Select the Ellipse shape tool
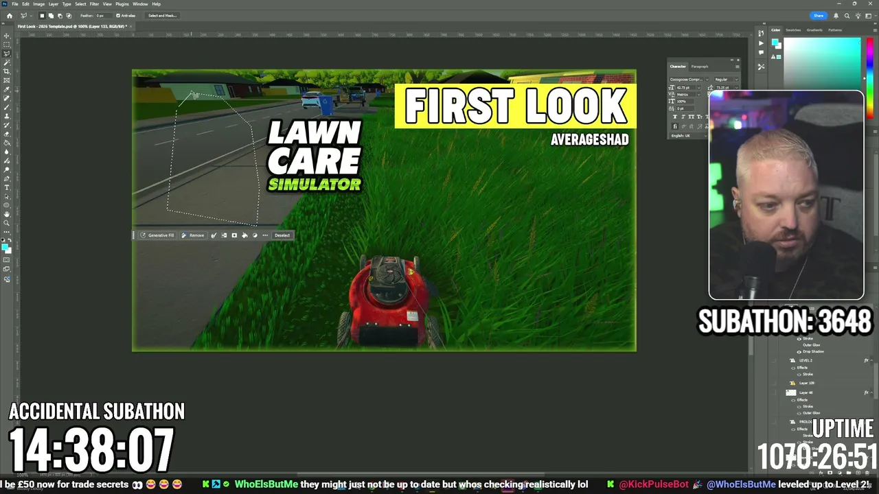 click(x=7, y=205)
